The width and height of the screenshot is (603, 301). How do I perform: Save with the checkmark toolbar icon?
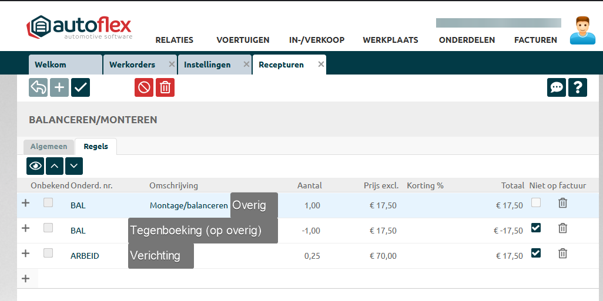(x=81, y=87)
